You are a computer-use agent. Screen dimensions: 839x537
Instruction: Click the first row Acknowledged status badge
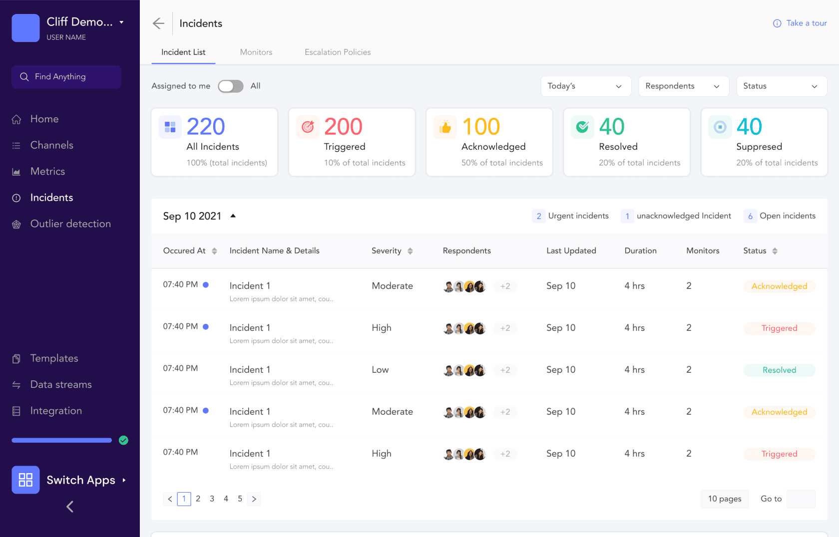[779, 286]
